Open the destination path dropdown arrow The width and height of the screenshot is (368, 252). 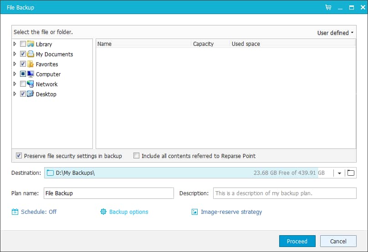(x=339, y=173)
